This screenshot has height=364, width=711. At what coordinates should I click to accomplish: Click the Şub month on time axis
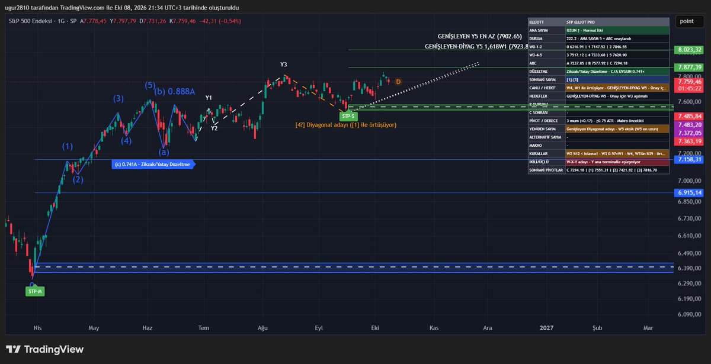(597, 327)
